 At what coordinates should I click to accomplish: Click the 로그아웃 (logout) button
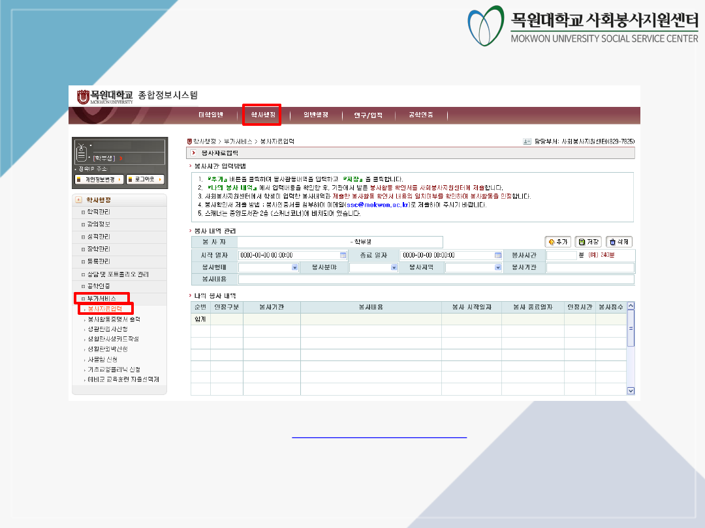[145, 179]
